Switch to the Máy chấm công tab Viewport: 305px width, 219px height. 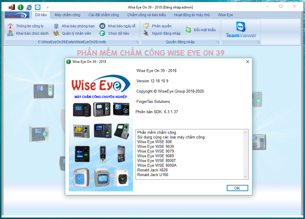67,15
